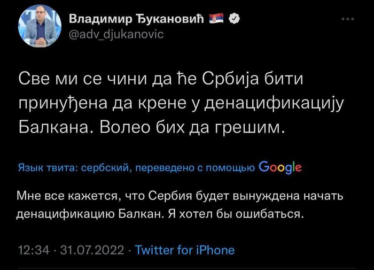The width and height of the screenshot is (374, 270).
Task: Click the word "Балкана" in Serbian text
Action: pyautogui.click(x=55, y=129)
